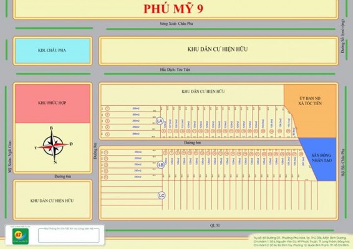Click the compass rose on the map
This screenshot has height=249, width=353.
[54, 145]
